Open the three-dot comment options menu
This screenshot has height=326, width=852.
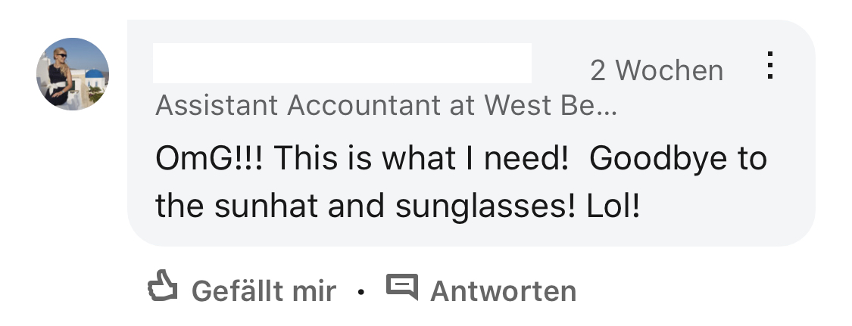pos(769,67)
